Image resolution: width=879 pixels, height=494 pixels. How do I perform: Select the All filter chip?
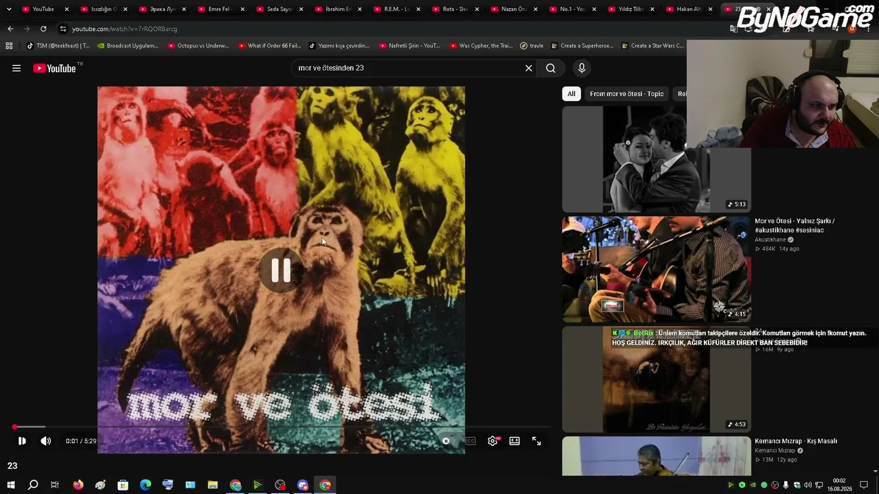(571, 94)
